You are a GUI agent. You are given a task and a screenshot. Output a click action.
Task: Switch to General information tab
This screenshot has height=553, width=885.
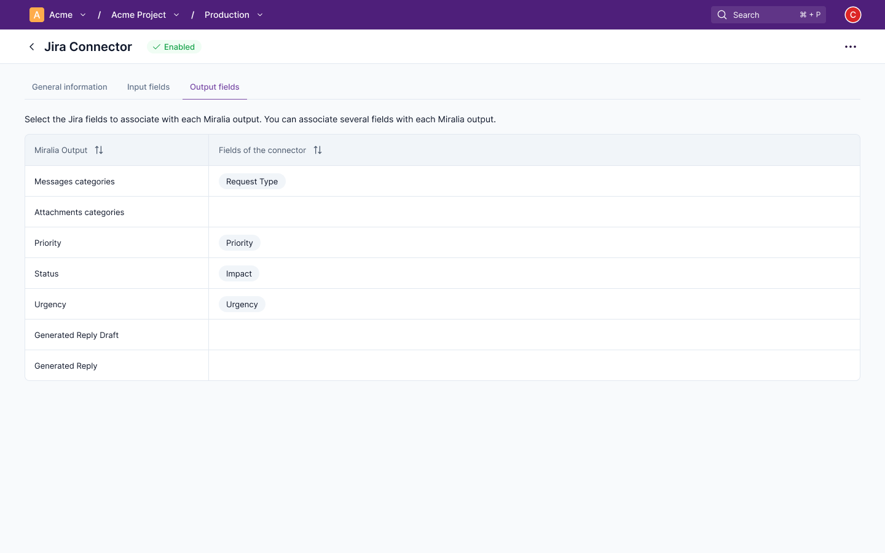click(69, 87)
